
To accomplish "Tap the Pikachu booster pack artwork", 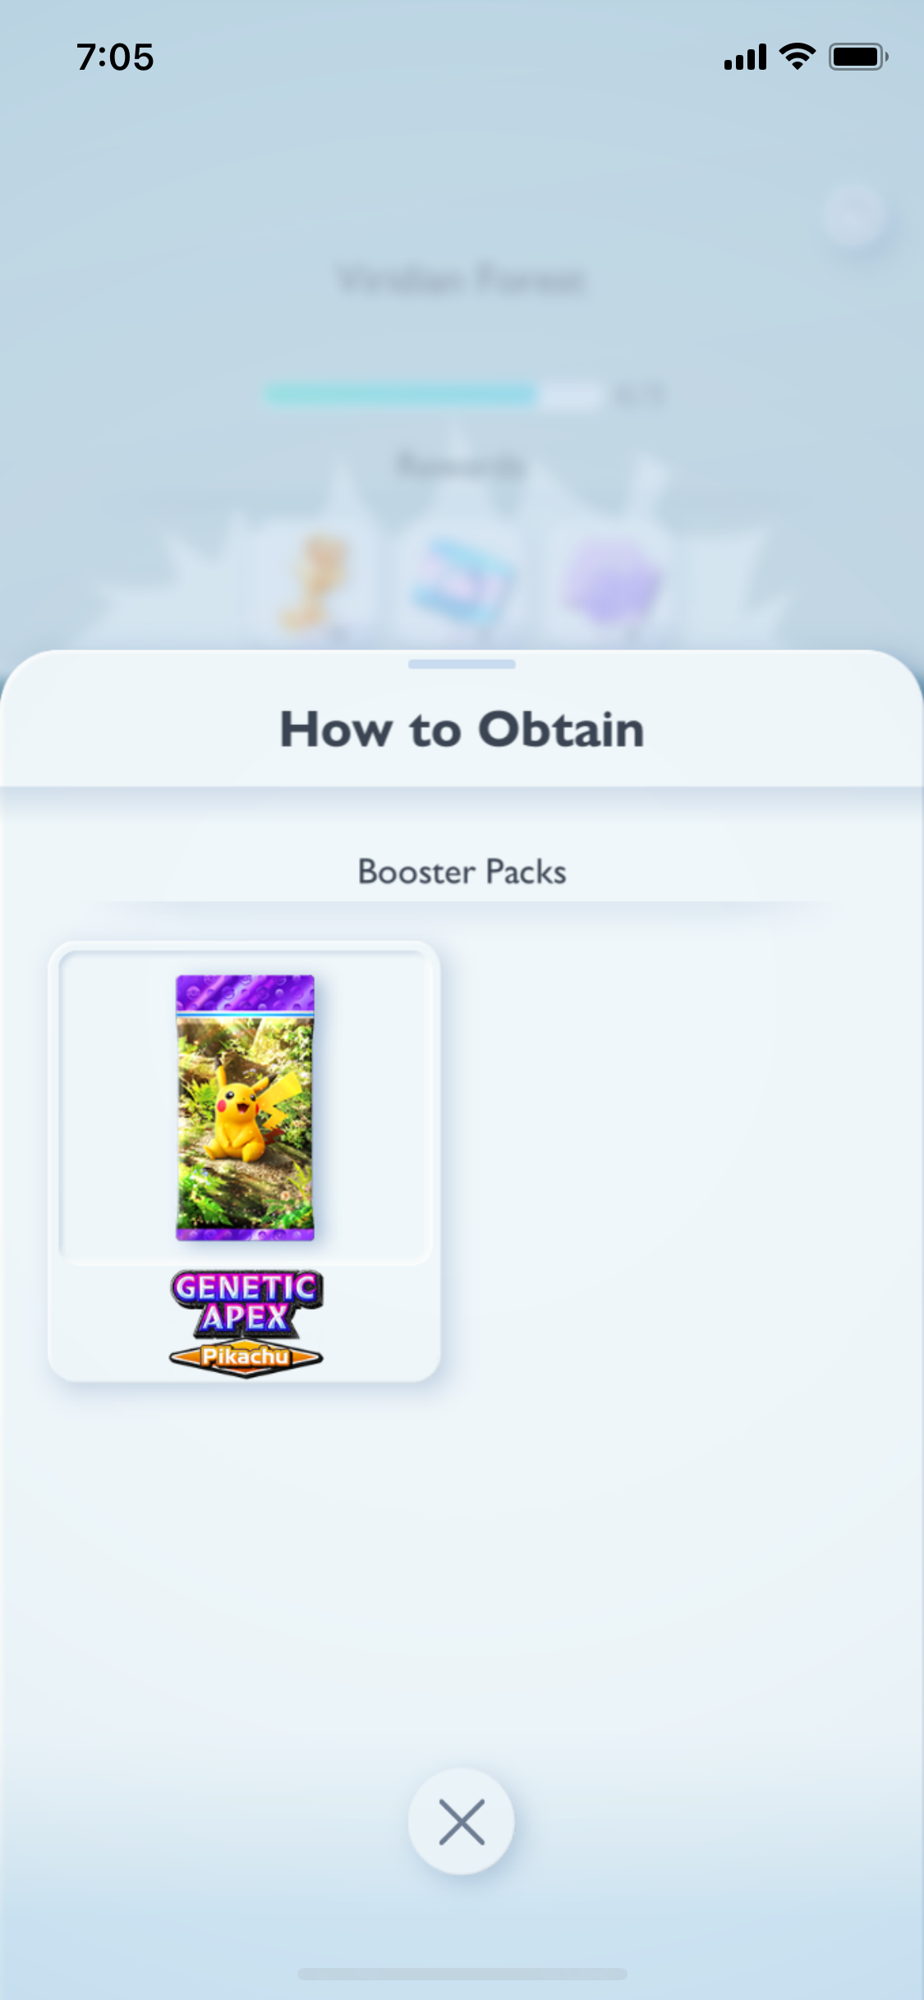I will 245,1107.
